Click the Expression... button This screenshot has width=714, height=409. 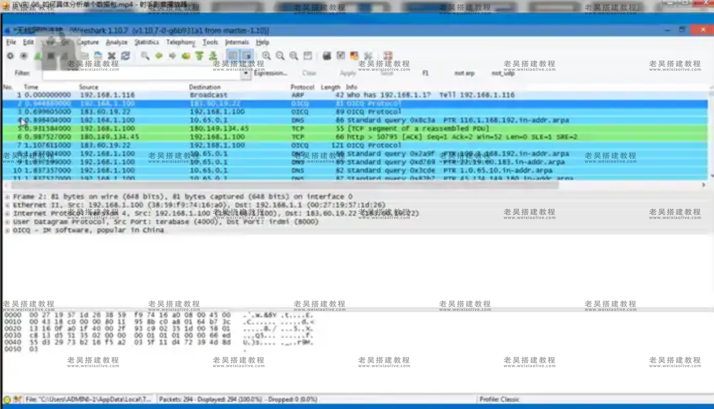270,73
